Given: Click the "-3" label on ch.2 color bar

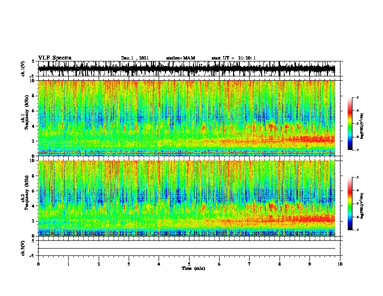Looking at the screenshot, I should pyautogui.click(x=356, y=178).
